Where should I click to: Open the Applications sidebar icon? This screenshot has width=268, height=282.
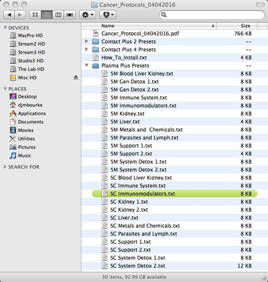tap(13, 113)
